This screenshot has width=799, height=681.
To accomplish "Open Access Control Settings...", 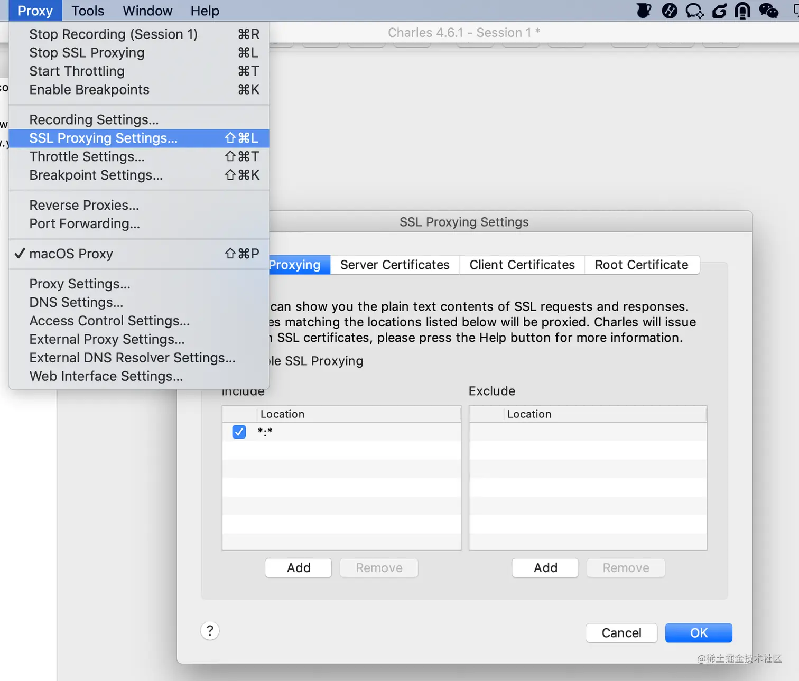I will click(139, 321).
